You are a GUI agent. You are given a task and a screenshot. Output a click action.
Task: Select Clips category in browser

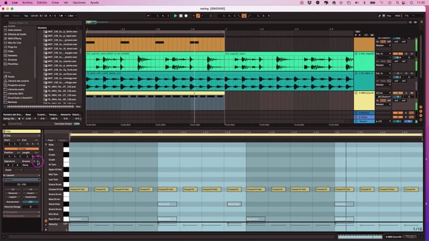tap(11, 51)
